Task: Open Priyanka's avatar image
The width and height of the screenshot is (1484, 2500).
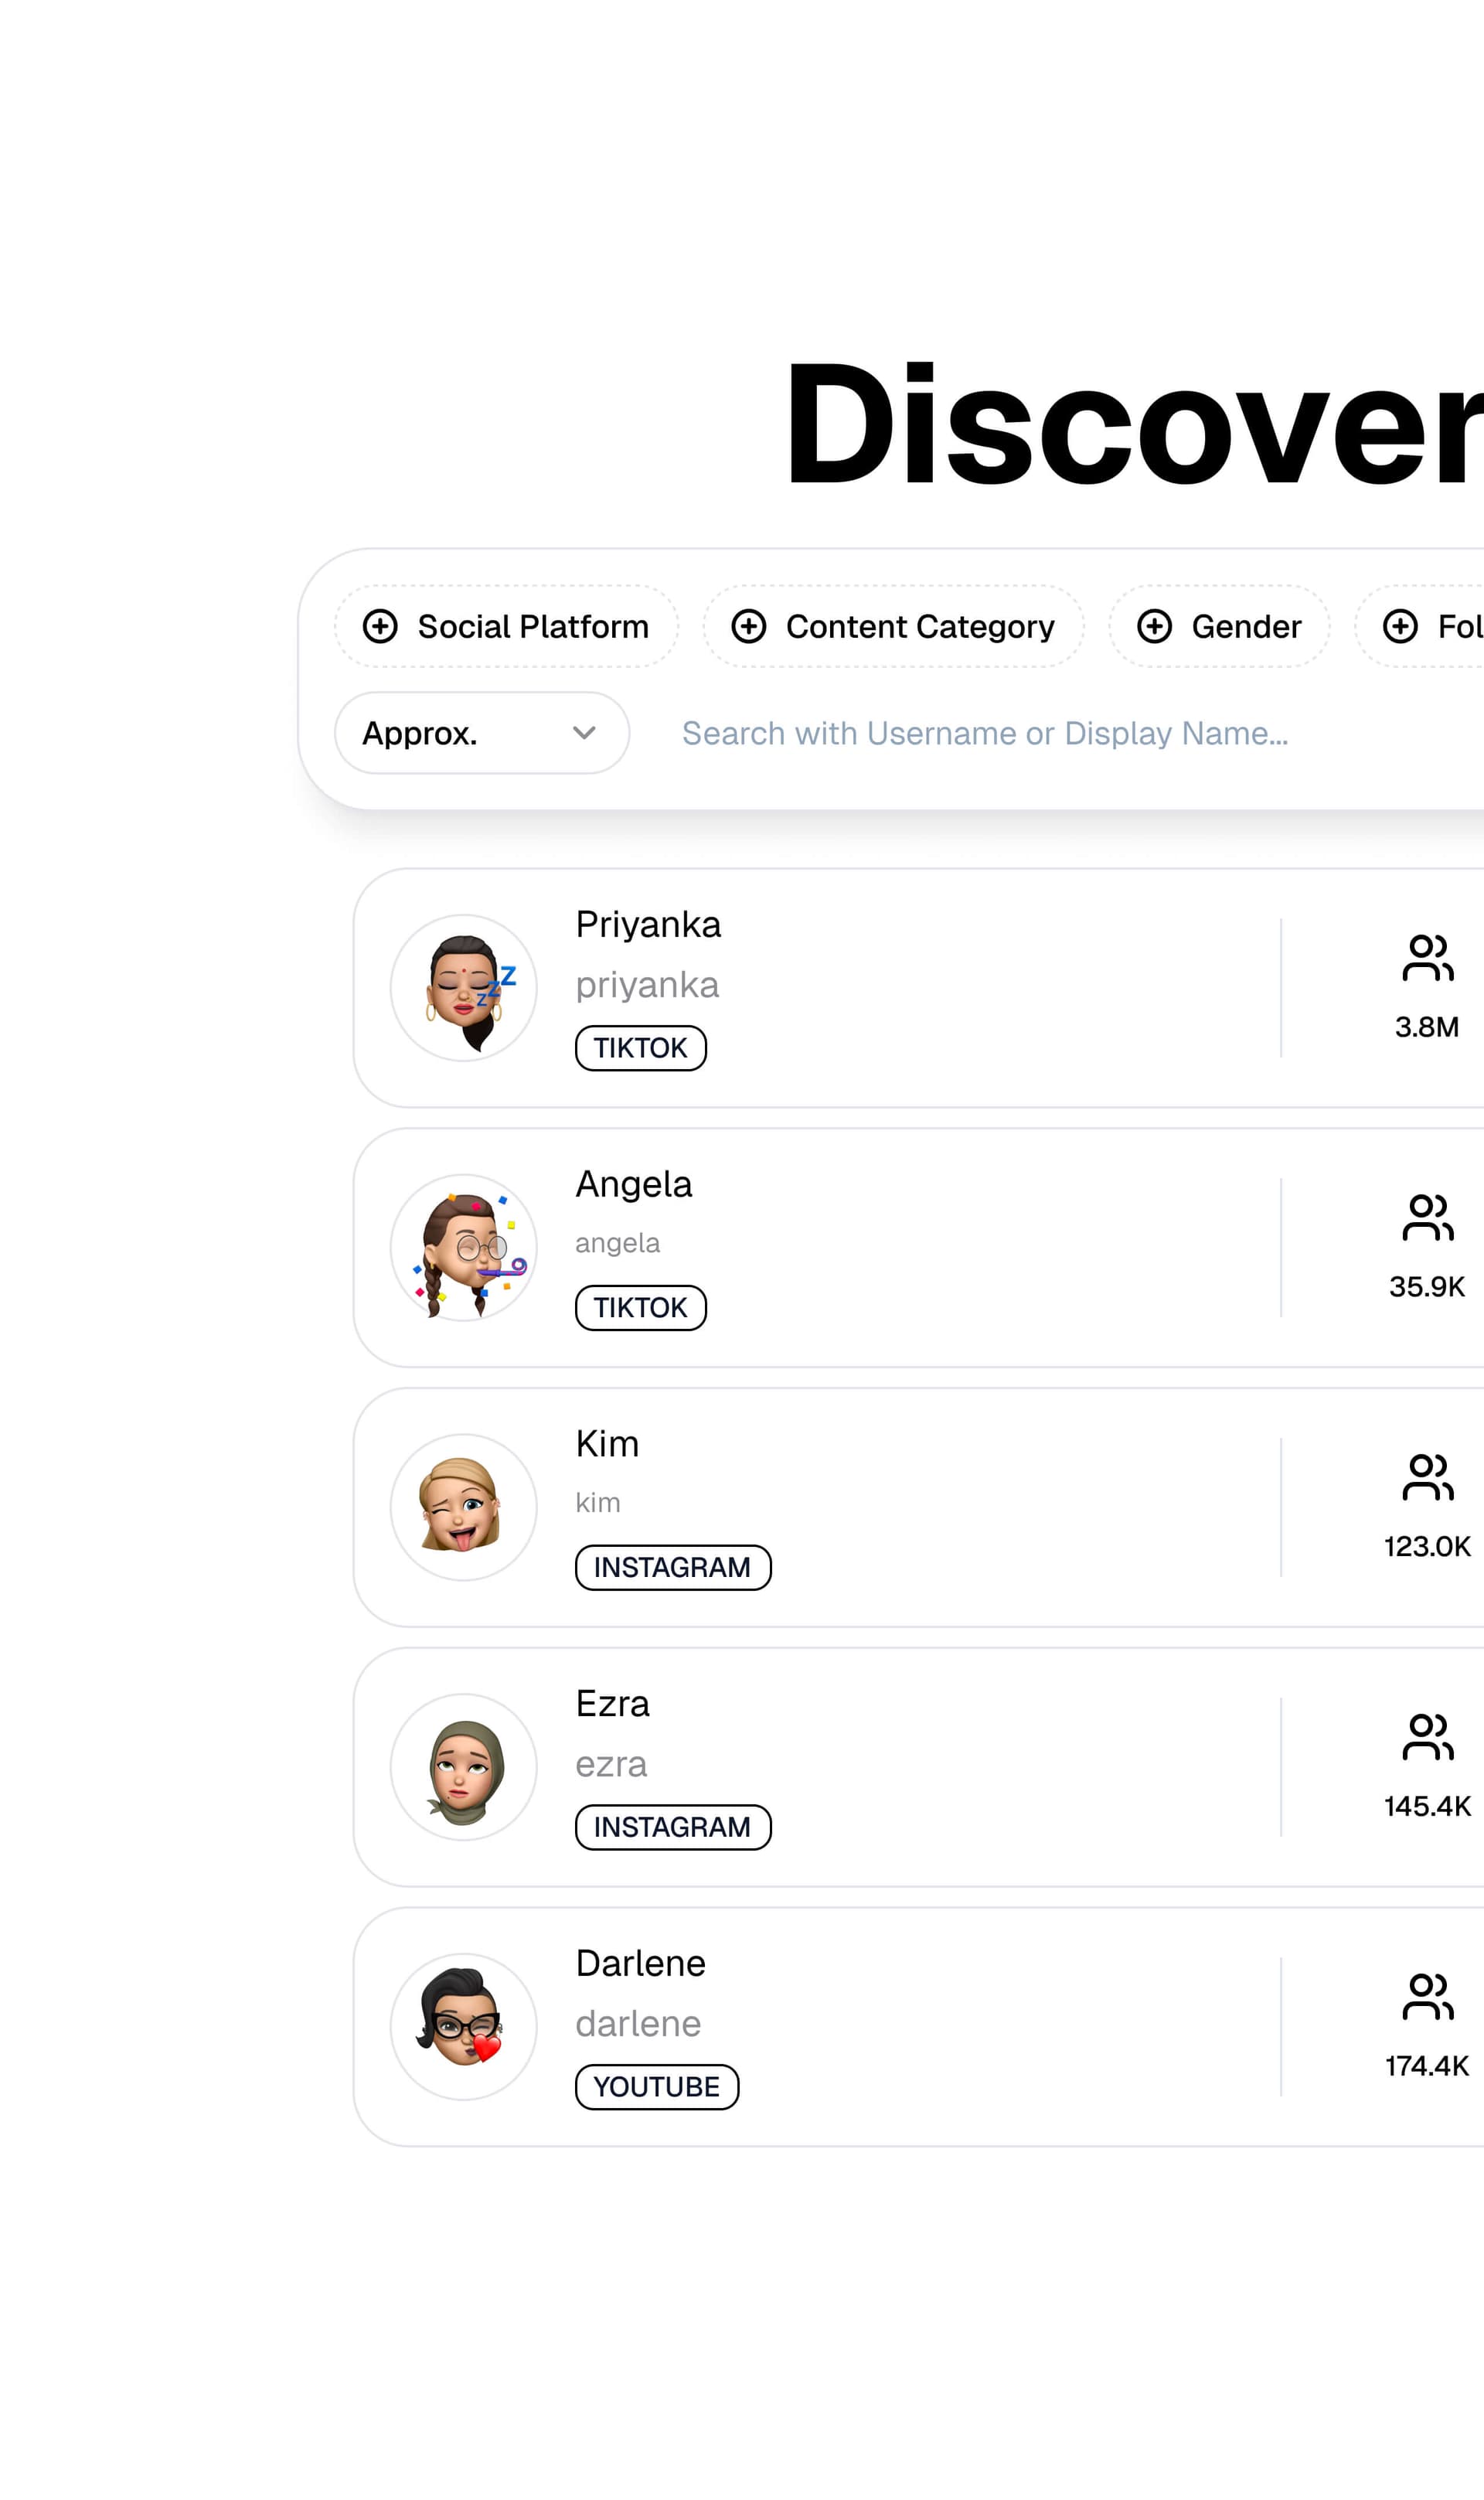Action: click(x=464, y=988)
